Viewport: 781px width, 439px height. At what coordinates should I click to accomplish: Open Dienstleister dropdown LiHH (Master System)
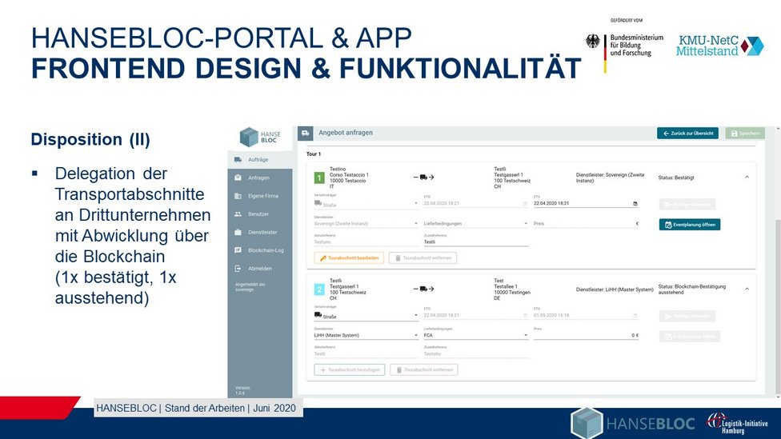(x=366, y=336)
